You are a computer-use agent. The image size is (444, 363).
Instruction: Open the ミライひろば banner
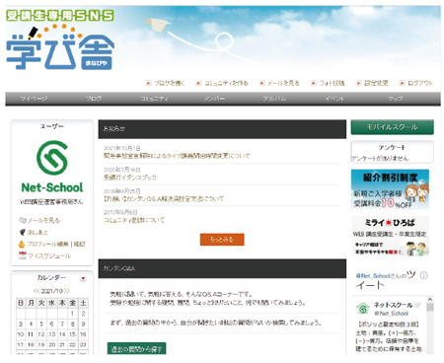pyautogui.click(x=390, y=236)
